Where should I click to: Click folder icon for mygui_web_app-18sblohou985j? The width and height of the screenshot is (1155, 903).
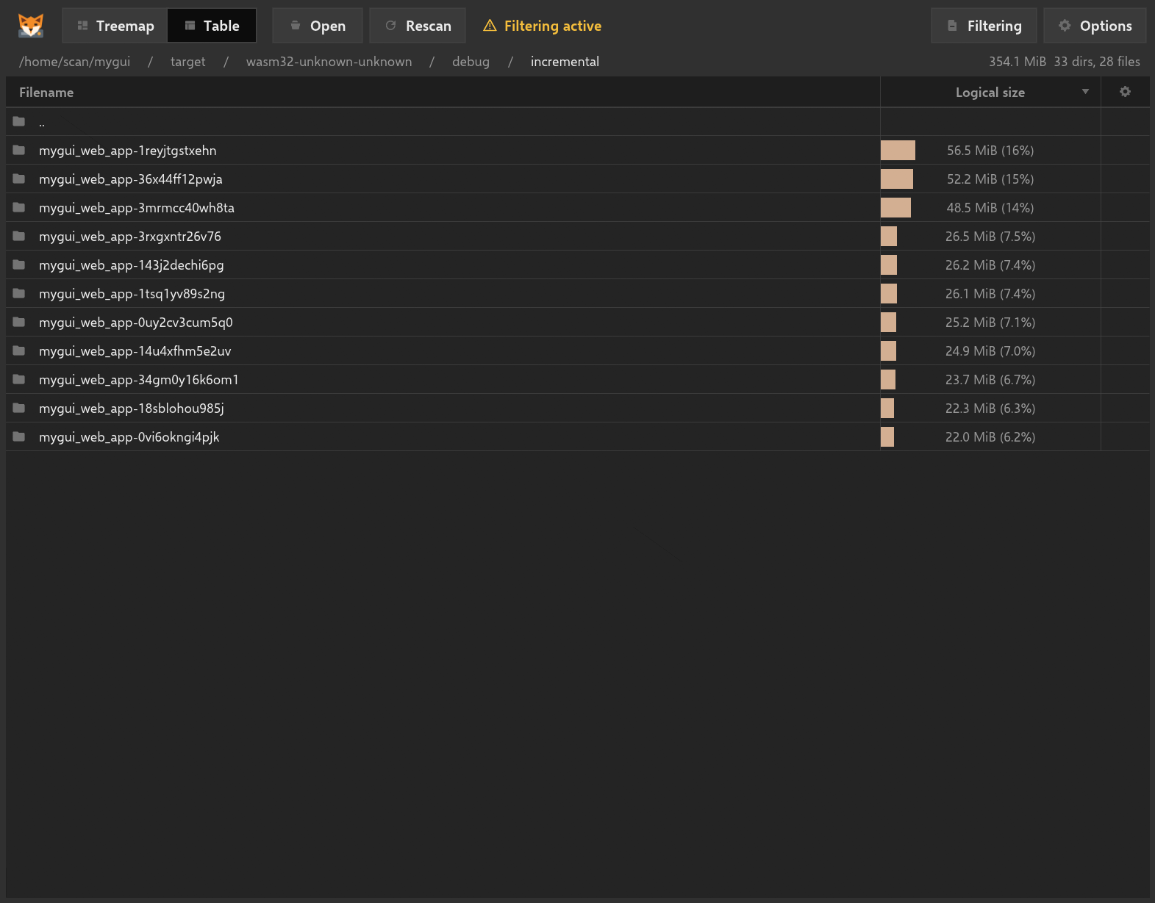point(19,408)
